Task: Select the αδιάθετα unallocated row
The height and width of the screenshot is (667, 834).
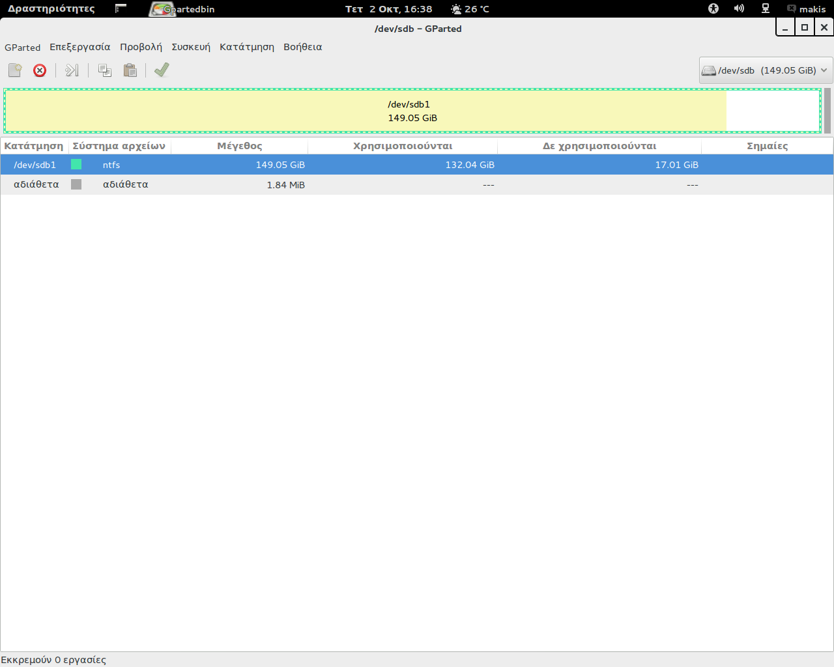Action: 417,184
